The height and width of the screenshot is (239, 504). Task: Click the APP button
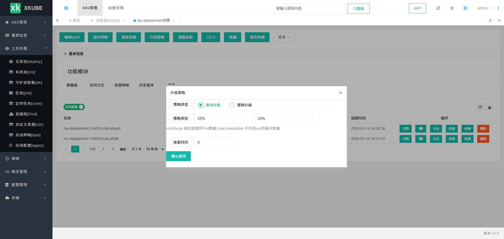[x=418, y=8]
